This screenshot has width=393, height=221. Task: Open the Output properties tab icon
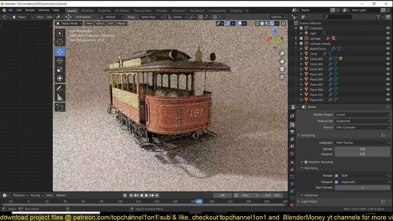[x=292, y=132]
